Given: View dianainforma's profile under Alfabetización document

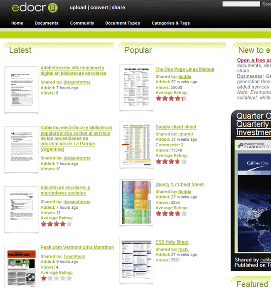Looking at the screenshot, I should coord(77,82).
